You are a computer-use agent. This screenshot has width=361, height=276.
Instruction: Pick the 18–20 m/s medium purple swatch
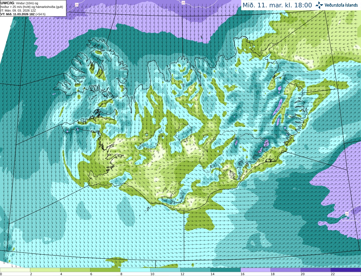tap(286, 270)
